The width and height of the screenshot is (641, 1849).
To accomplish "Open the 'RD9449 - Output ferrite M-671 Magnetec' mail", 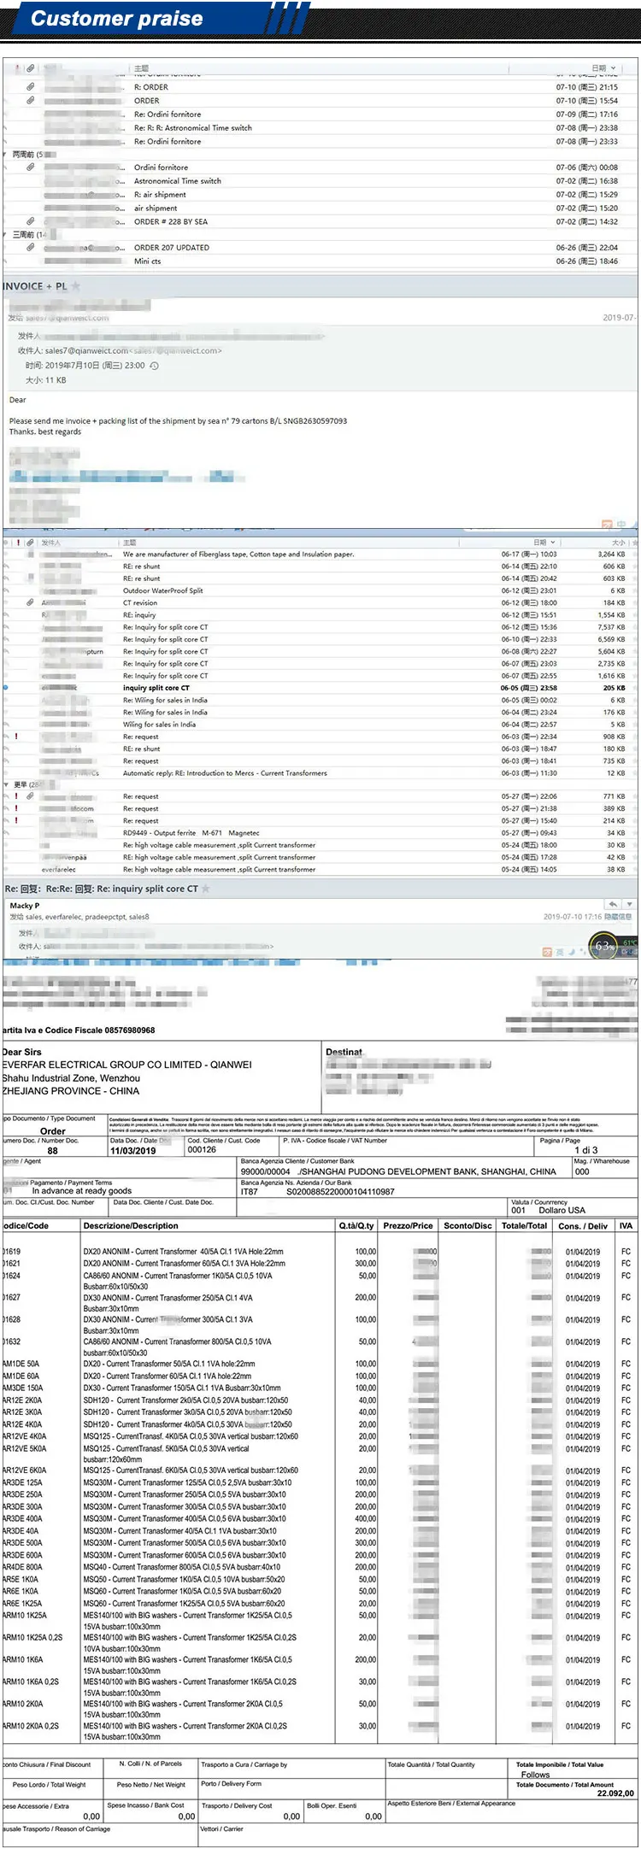I will (191, 832).
